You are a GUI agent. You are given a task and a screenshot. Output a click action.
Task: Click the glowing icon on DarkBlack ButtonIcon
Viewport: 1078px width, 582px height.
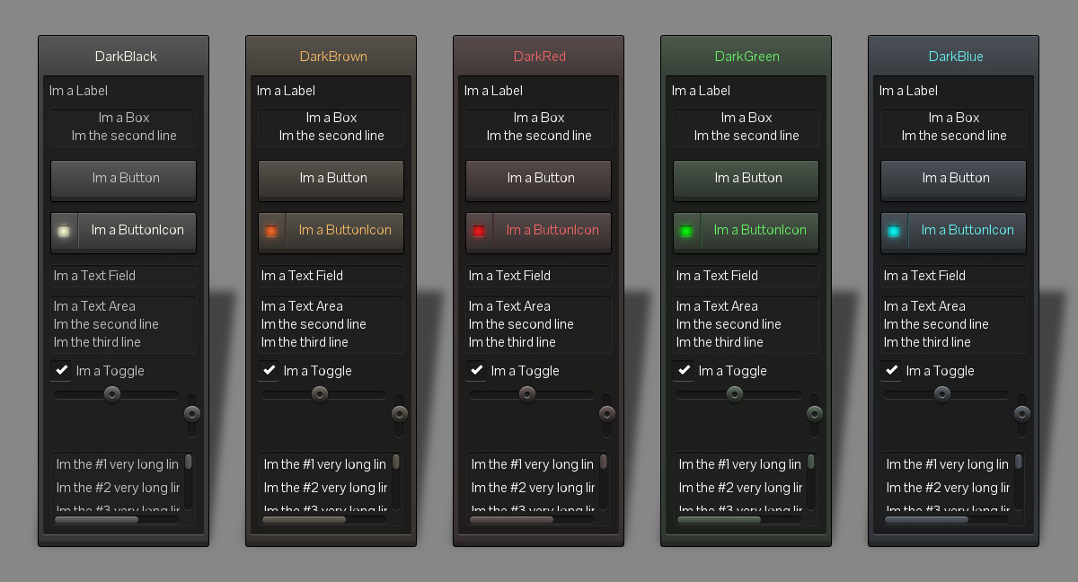(x=65, y=231)
